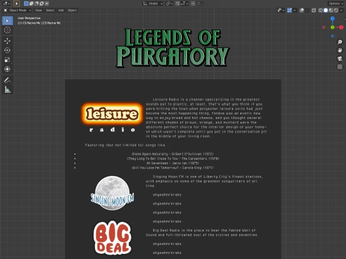Expand the gizmo options arrow
Screen dimensions: 346x259
295,10
